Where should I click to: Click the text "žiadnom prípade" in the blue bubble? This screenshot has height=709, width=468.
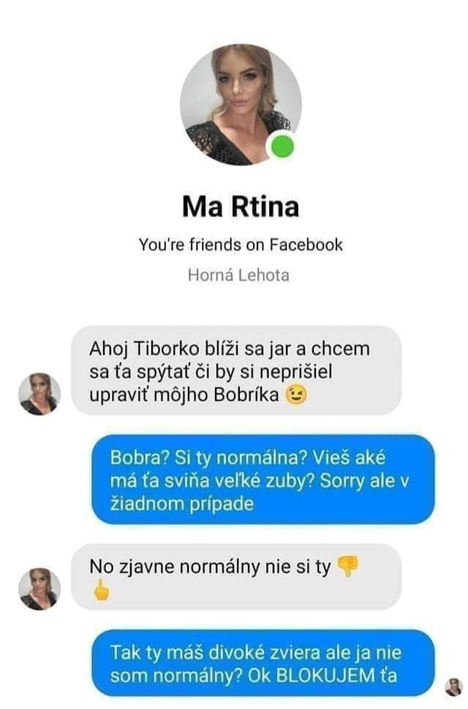pyautogui.click(x=182, y=504)
